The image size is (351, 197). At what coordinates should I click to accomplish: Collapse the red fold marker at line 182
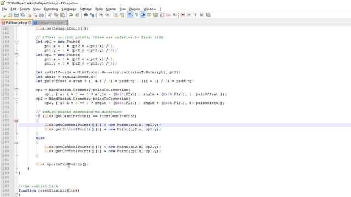coord(16,120)
